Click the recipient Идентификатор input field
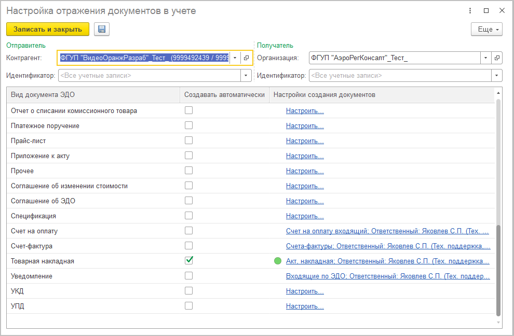Image resolution: width=514 pixels, height=336 pixels. 400,76
